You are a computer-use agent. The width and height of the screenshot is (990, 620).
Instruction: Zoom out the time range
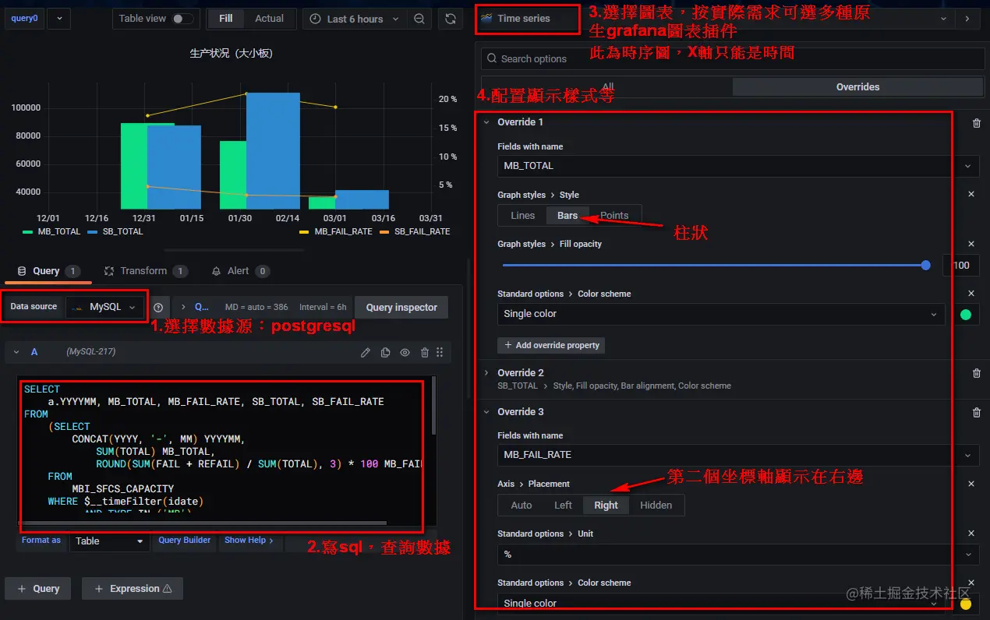[x=419, y=19]
